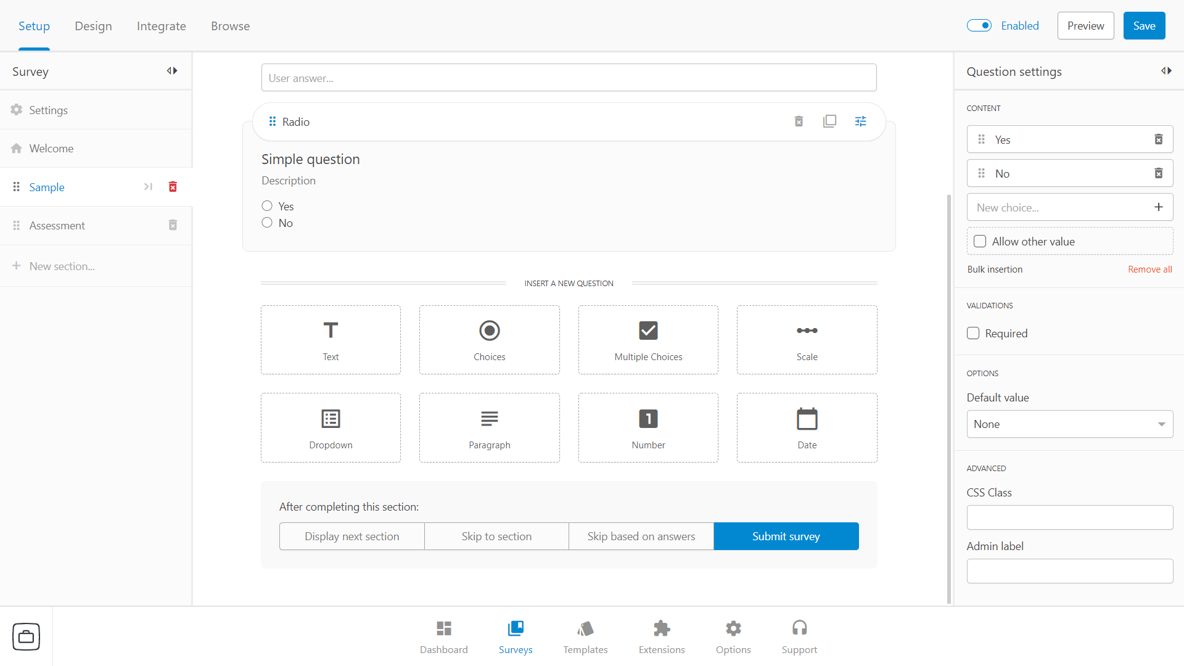The image size is (1184, 666).
Task: Toggle the Enabled switch
Action: (x=979, y=25)
